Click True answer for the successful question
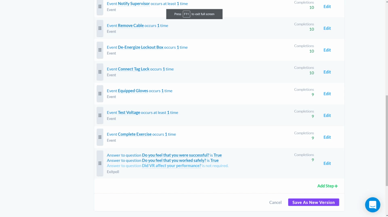The width and height of the screenshot is (388, 217). pos(218,155)
